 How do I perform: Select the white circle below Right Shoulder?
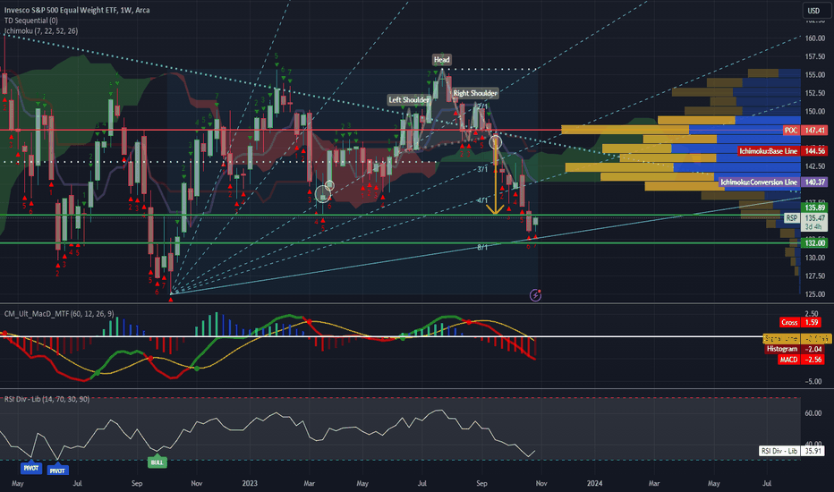coord(495,140)
